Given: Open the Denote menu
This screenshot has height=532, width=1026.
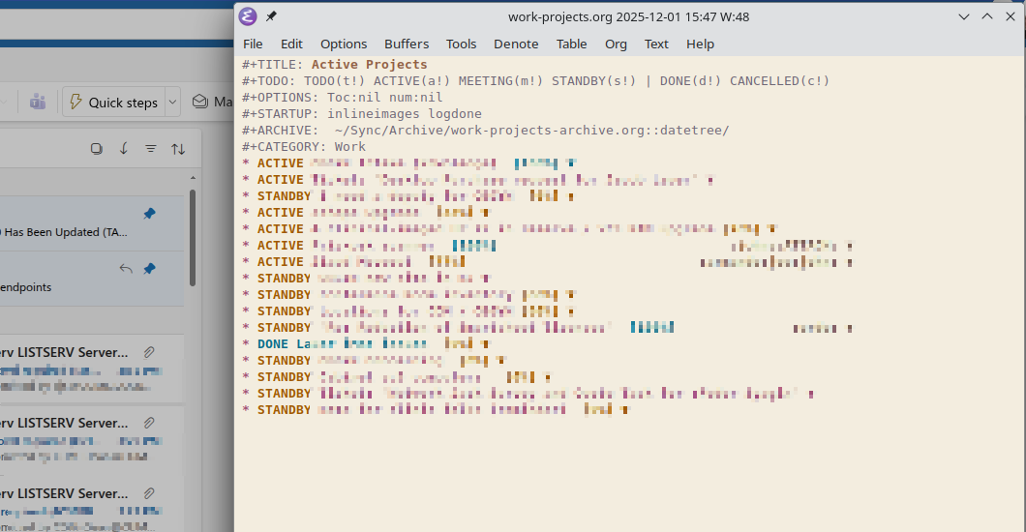Looking at the screenshot, I should (516, 44).
